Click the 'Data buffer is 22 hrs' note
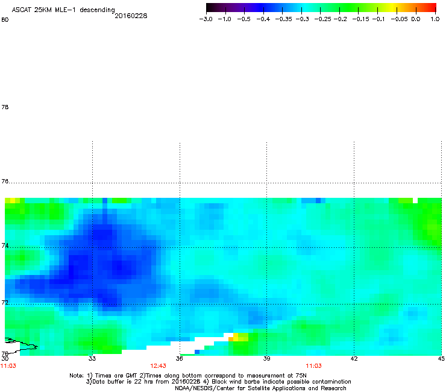Screen dimensions: 446x392 [x=218, y=382]
